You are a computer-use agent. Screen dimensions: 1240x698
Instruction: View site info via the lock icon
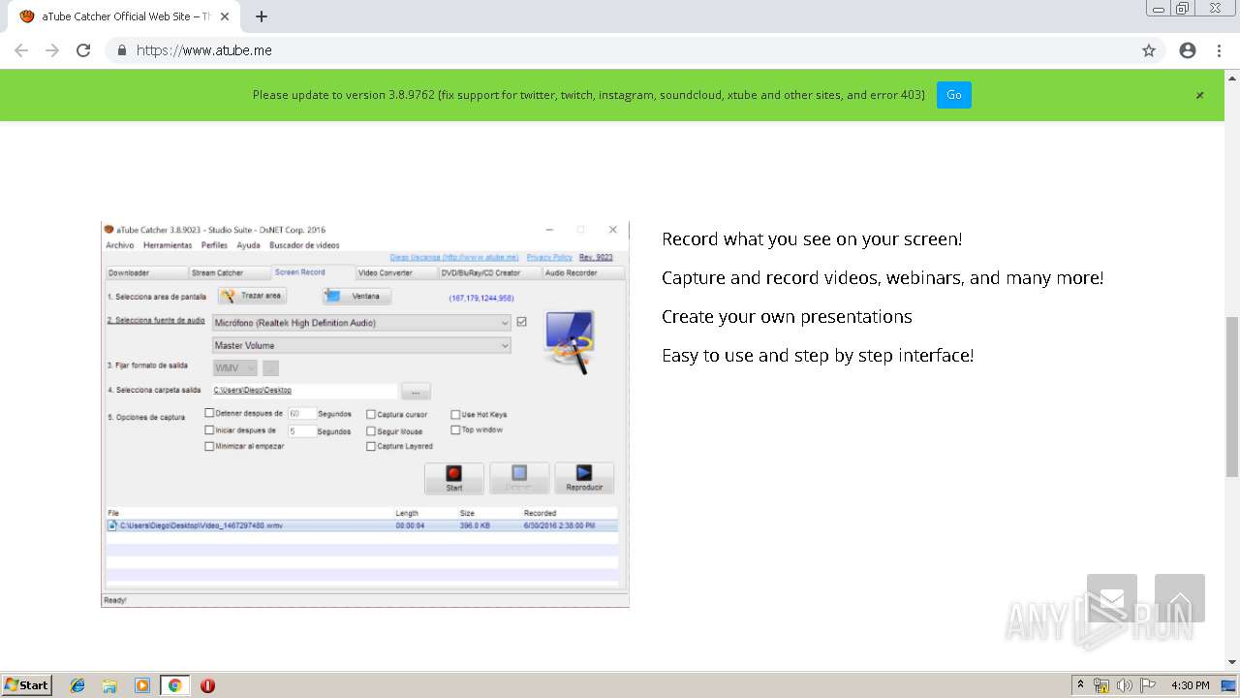tap(122, 50)
